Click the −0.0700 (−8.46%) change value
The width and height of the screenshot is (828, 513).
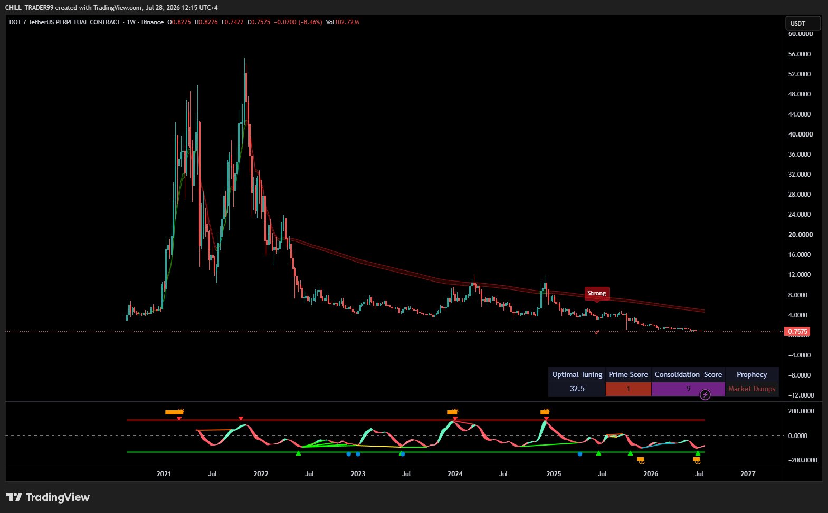tap(298, 22)
